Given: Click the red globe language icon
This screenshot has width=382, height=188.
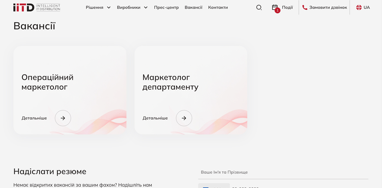Looking at the screenshot, I should [359, 8].
